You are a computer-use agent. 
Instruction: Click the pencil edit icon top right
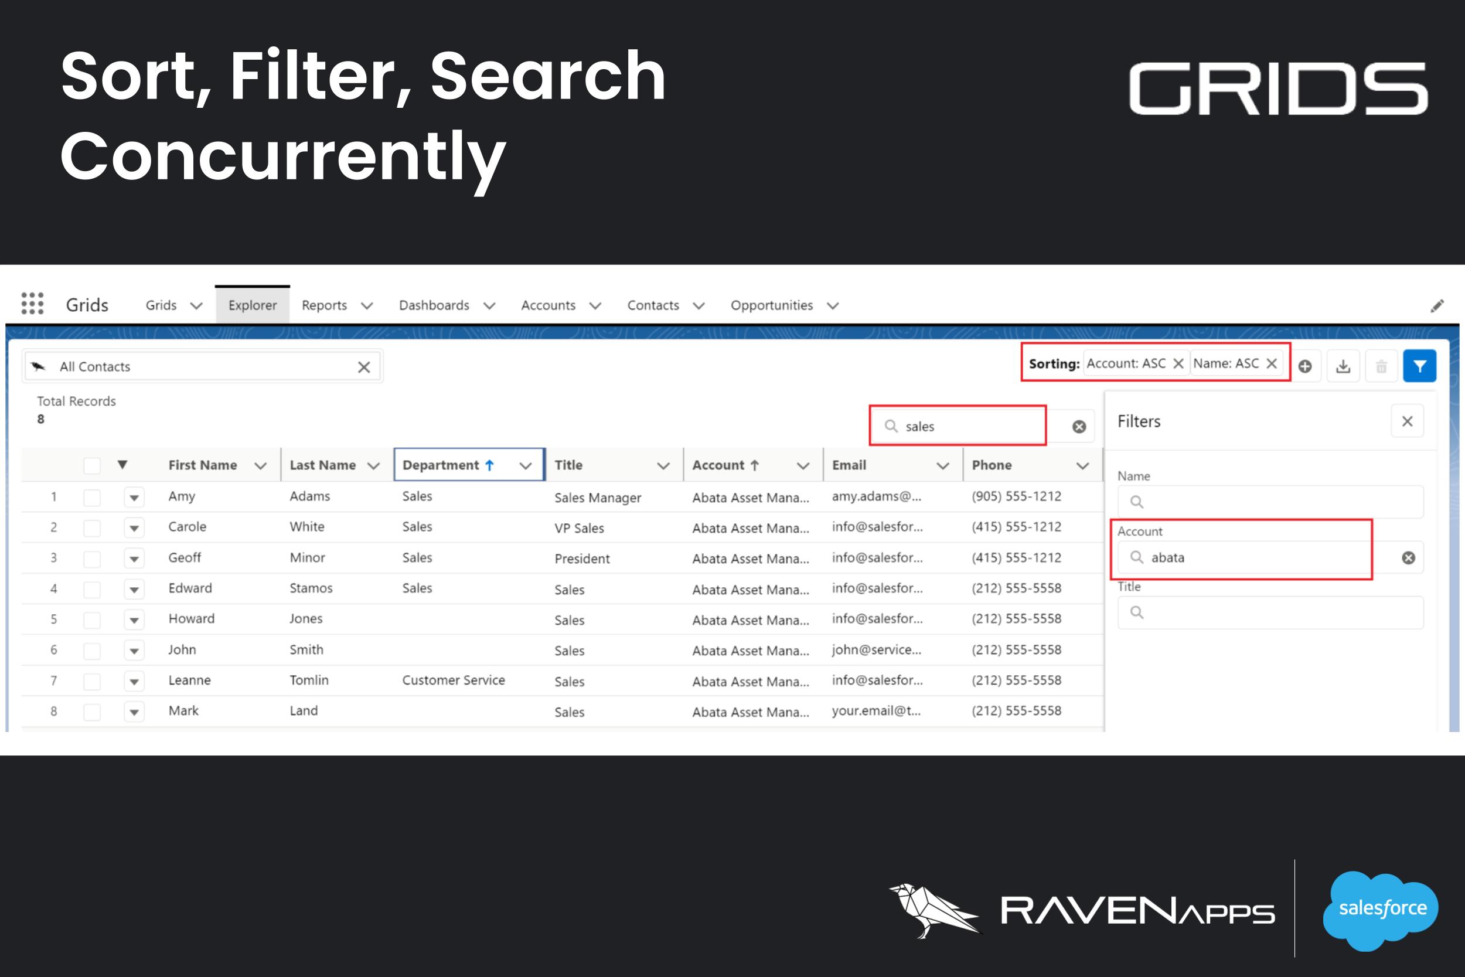click(x=1437, y=305)
